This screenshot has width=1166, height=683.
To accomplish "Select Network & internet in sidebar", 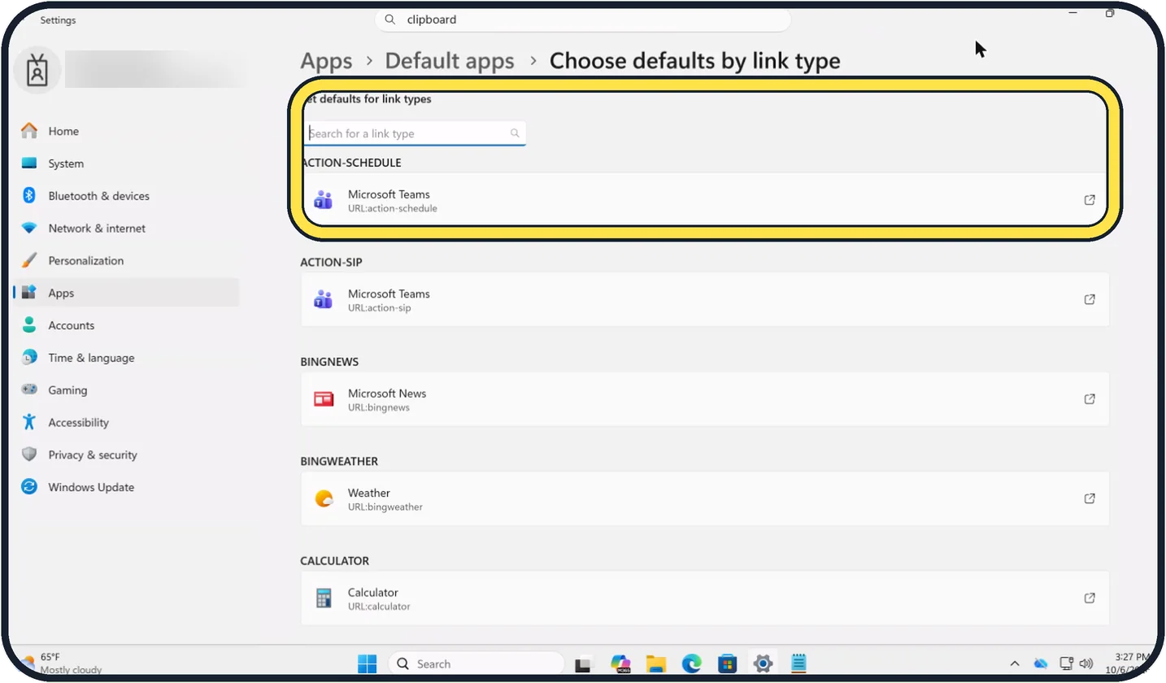I will click(126, 228).
